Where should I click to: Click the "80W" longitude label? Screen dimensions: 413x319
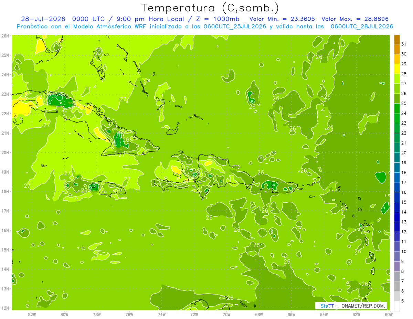64,315
